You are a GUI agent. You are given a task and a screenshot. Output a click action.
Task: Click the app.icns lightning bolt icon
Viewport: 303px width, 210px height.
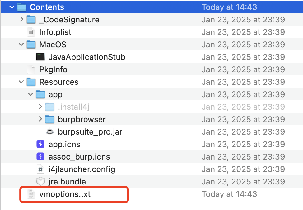pyautogui.click(x=40, y=144)
